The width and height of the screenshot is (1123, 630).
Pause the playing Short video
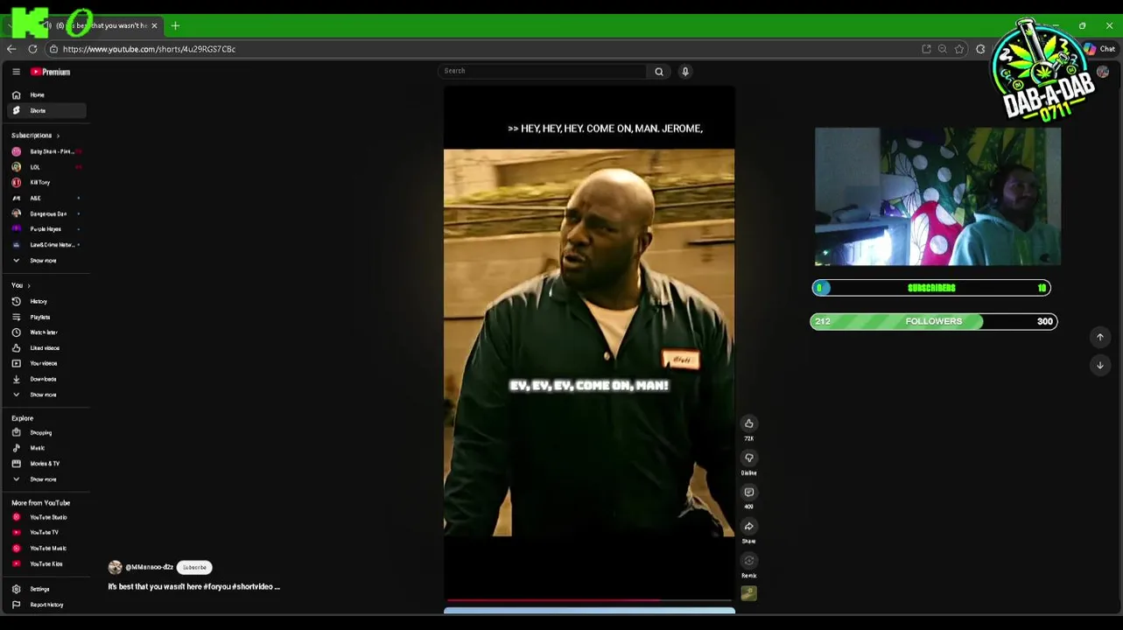pyautogui.click(x=589, y=341)
